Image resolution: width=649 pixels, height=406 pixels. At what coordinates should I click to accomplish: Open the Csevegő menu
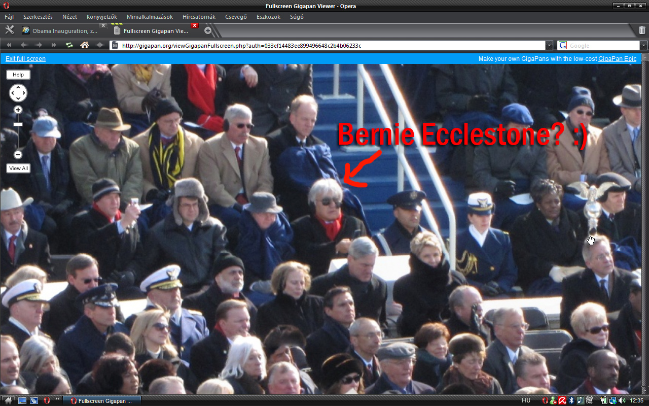(236, 17)
